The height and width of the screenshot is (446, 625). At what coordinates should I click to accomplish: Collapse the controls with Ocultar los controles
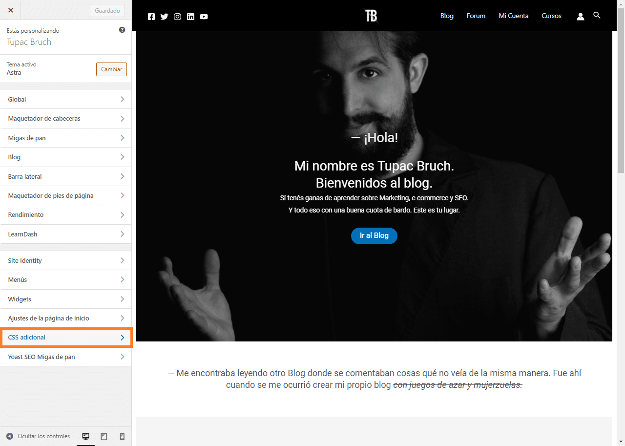click(x=38, y=436)
